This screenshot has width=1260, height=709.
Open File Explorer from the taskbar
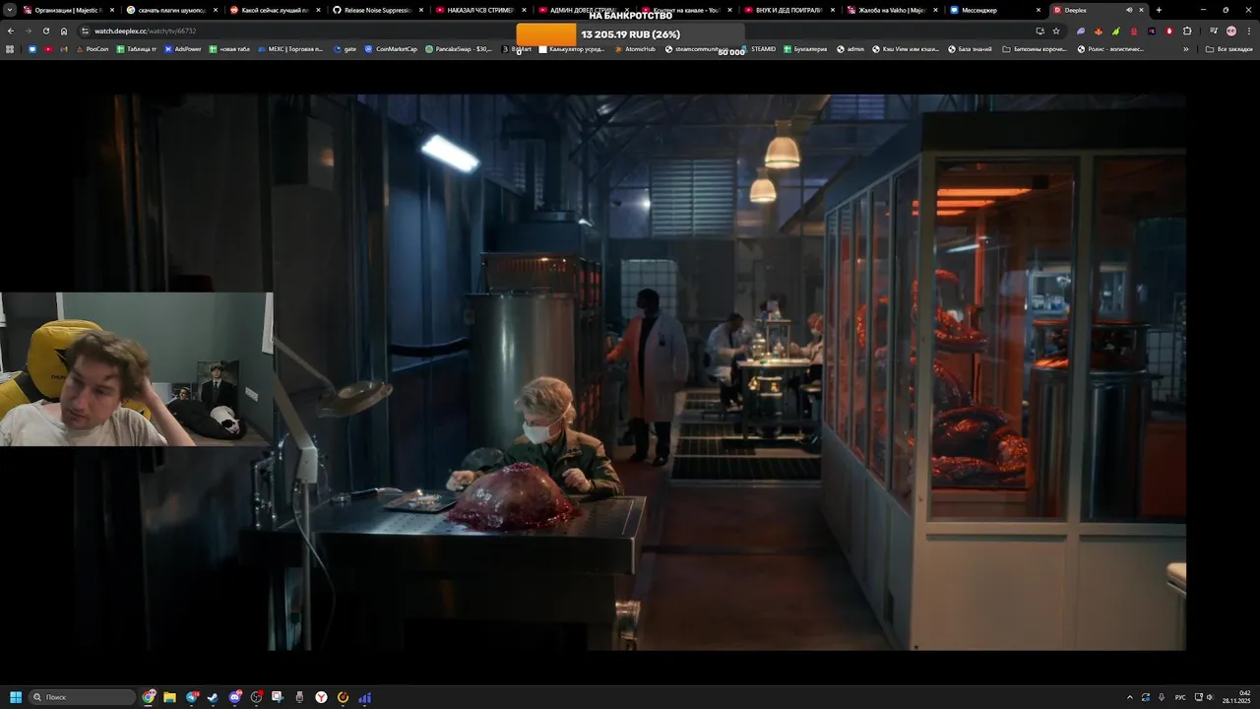(169, 697)
